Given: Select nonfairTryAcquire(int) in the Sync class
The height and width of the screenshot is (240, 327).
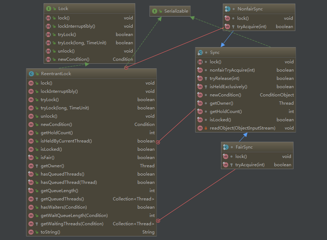Looking at the screenshot, I should tap(232, 70).
